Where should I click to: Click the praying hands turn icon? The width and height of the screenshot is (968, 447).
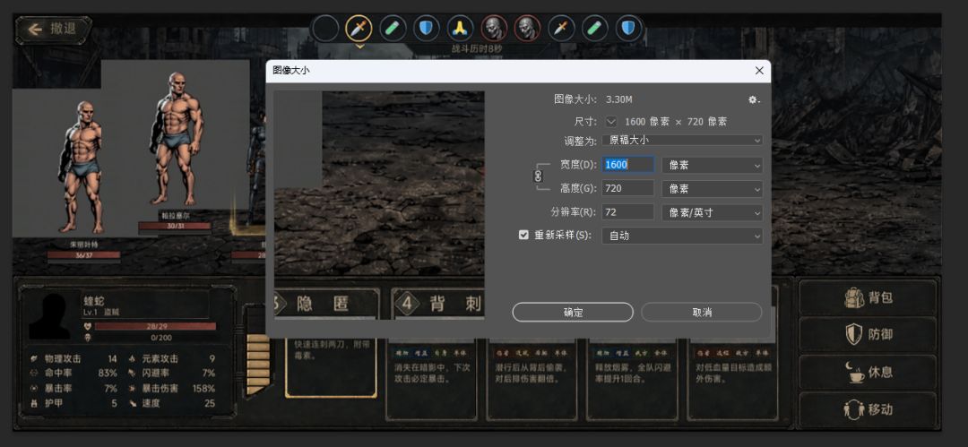pyautogui.click(x=460, y=29)
